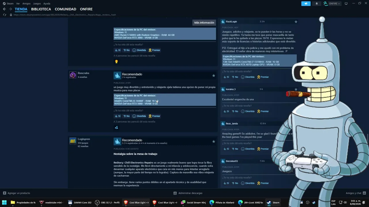369x207 pixels.
Task: Open Amigos y chat
Action: (356, 193)
